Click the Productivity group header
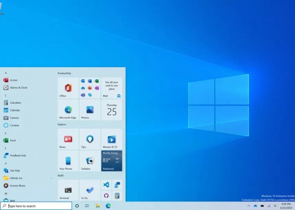The height and width of the screenshot is (210, 295). point(64,73)
